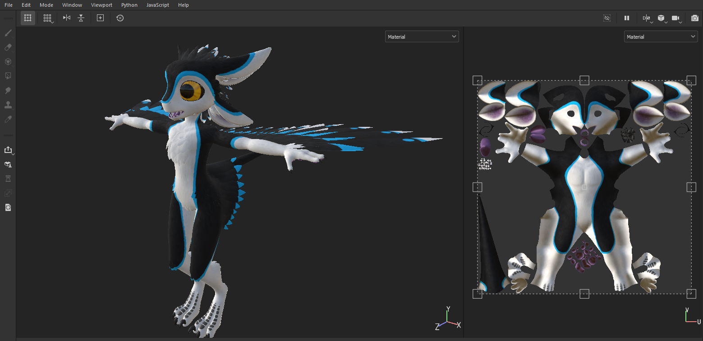703x341 pixels.
Task: Select the Clone stamp tool
Action: click(8, 105)
